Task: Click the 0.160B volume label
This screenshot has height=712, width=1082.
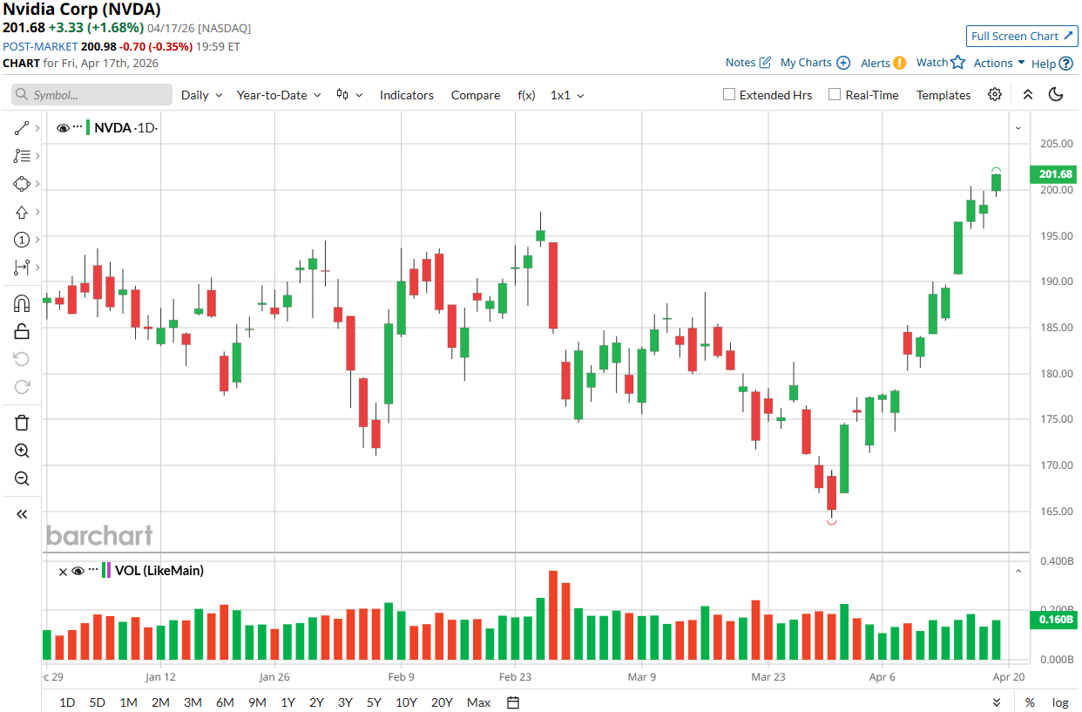Action: (x=1054, y=620)
